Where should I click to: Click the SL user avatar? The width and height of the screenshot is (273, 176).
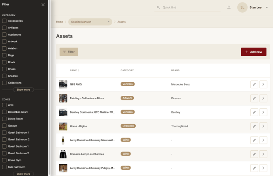pyautogui.click(x=242, y=8)
